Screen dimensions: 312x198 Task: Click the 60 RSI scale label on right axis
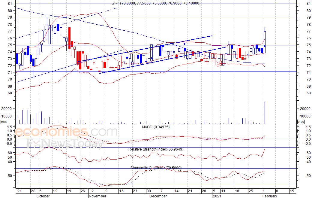(x=309, y=153)
